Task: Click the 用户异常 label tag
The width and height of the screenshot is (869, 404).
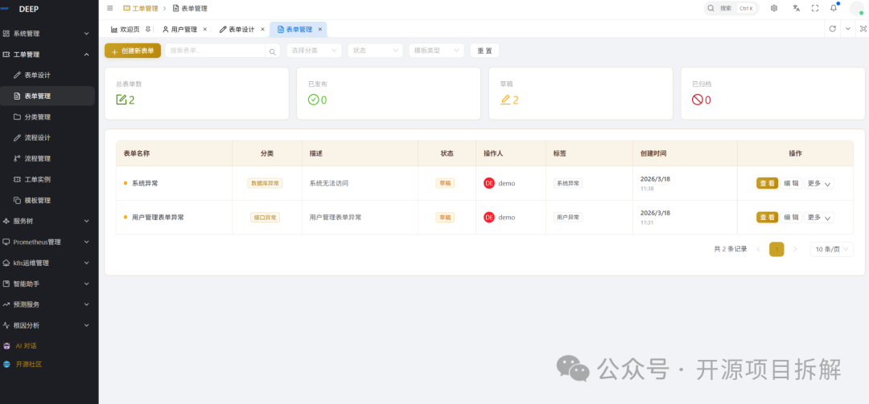Action: point(568,218)
